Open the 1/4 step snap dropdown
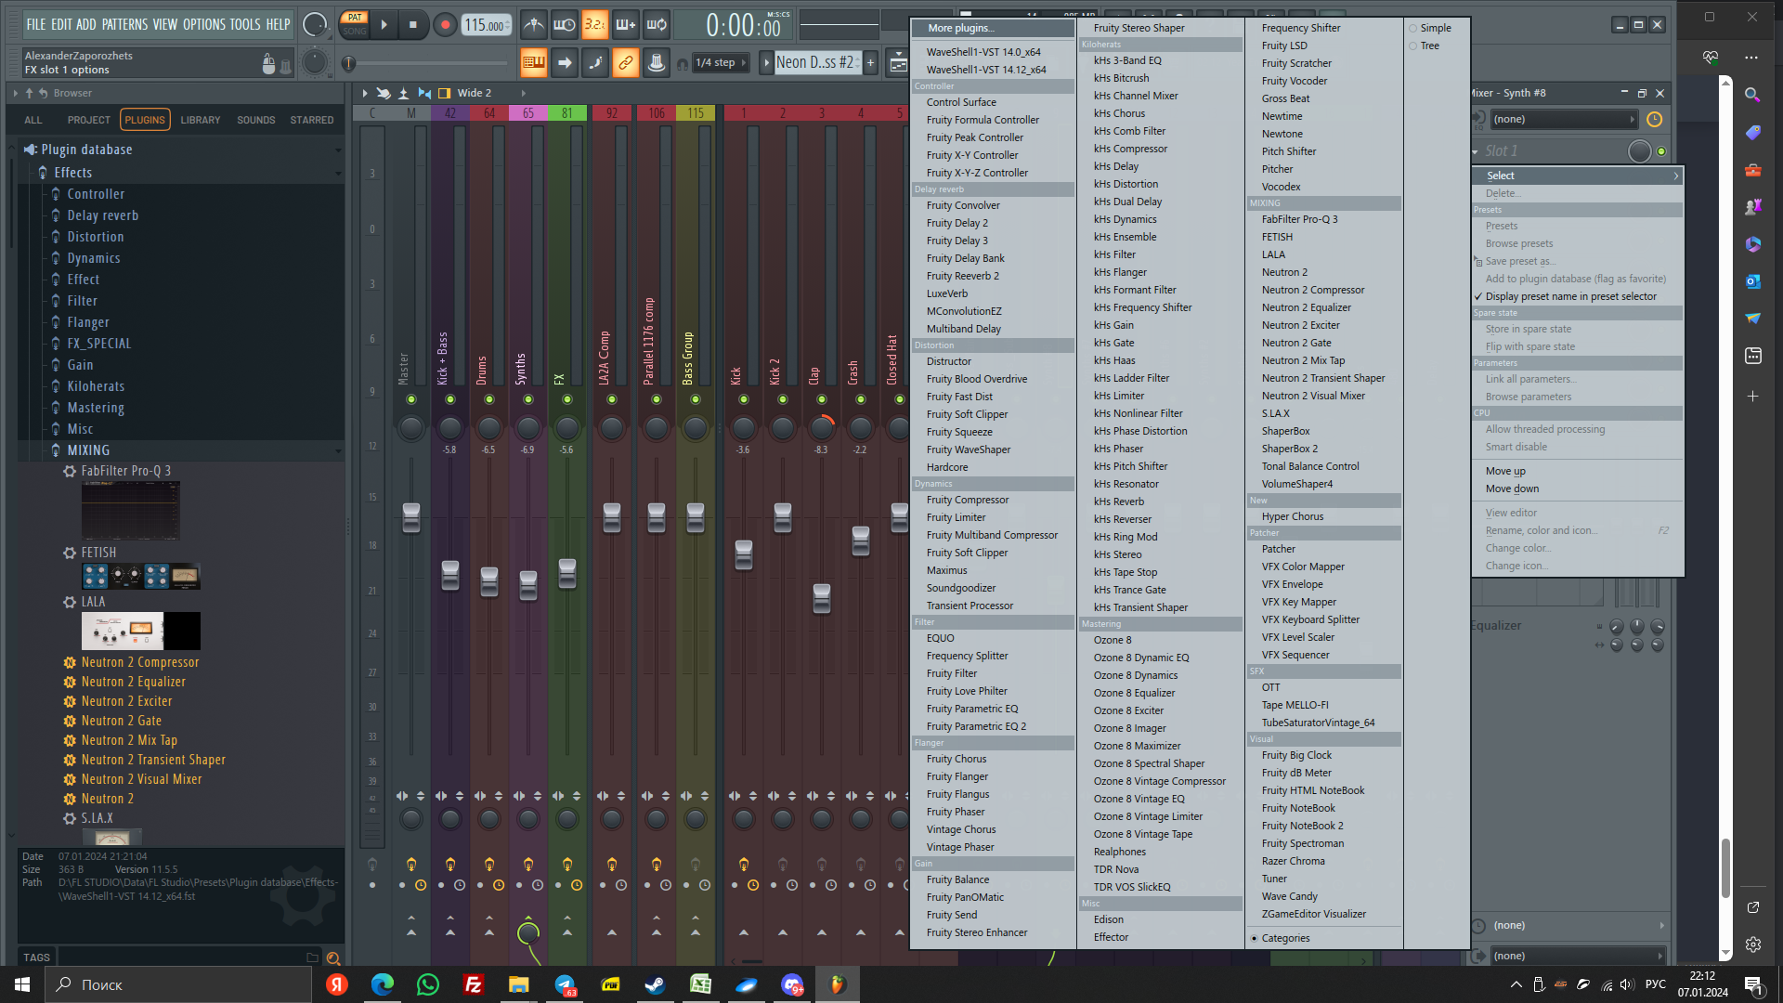Image resolution: width=1783 pixels, height=1003 pixels. [722, 63]
